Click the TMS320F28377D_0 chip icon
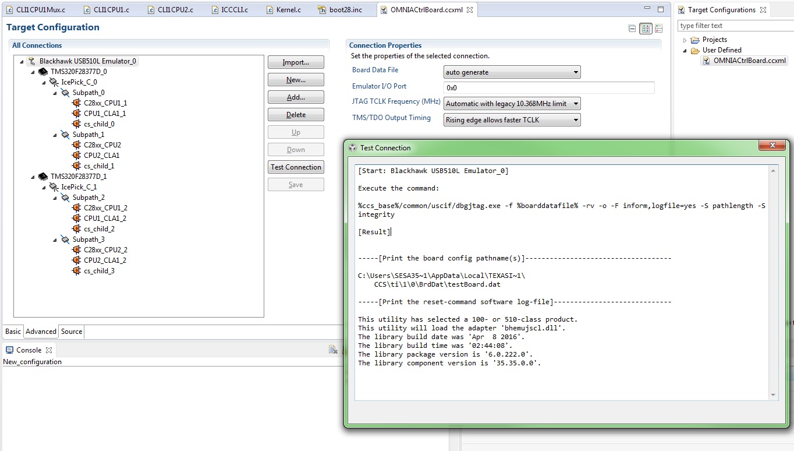The width and height of the screenshot is (794, 451). click(x=43, y=72)
